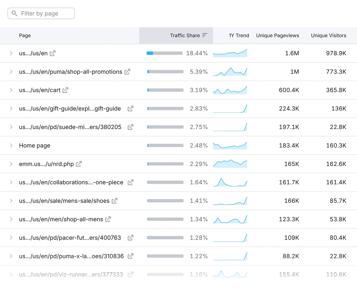Click the 18.44% traffic share progress bar

[165, 53]
